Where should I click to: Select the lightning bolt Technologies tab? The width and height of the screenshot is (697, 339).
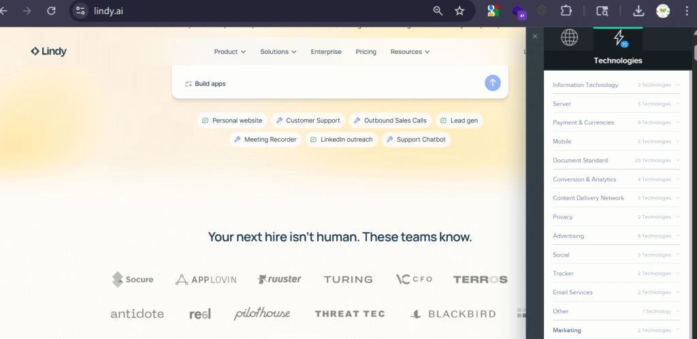click(x=618, y=38)
